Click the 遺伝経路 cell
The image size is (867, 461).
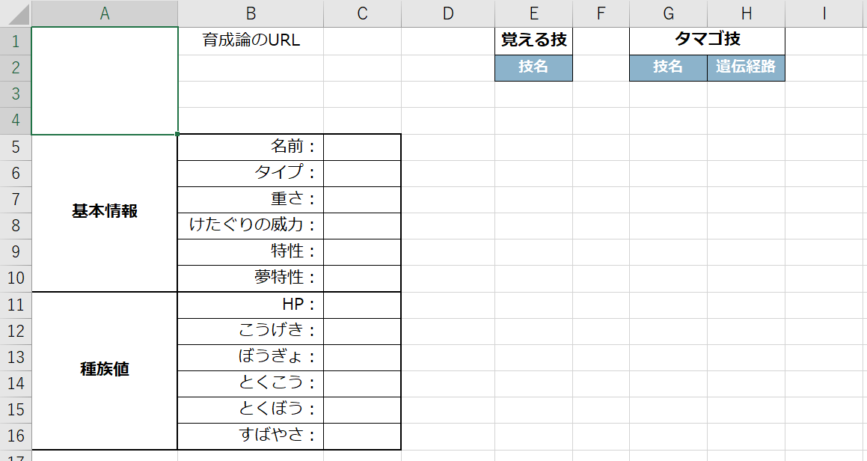pyautogui.click(x=747, y=67)
